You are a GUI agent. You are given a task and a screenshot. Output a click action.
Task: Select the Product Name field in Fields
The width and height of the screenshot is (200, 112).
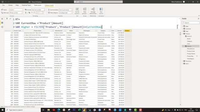coord(191,54)
